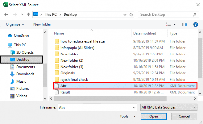This screenshot has width=203, height=124.
Task: Refresh the Desktop folder listing
Action: point(131,15)
